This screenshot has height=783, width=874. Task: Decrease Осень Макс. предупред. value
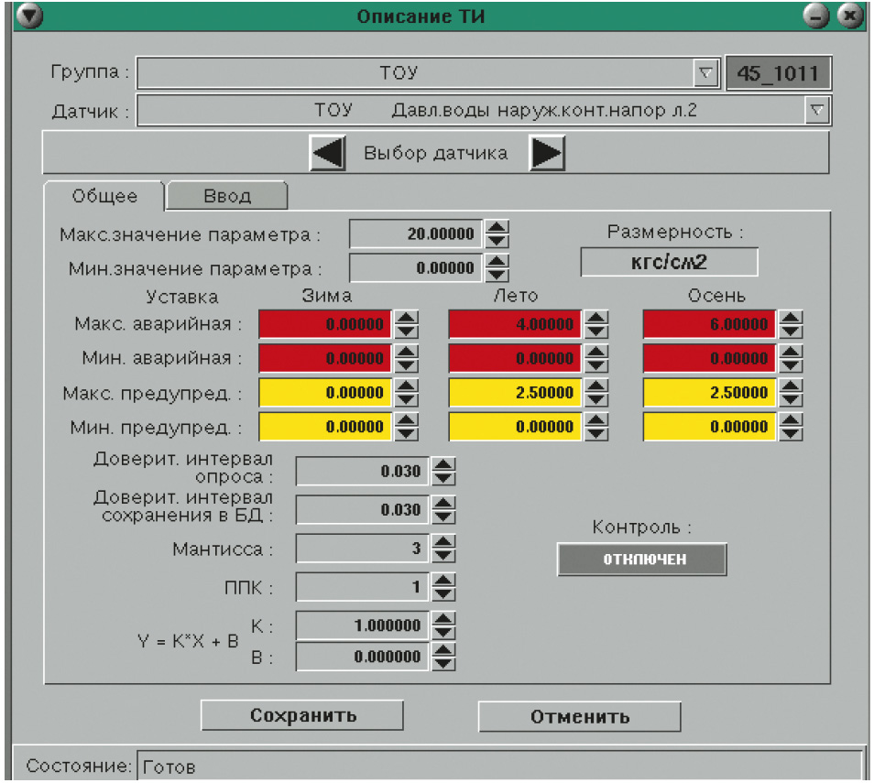791,399
